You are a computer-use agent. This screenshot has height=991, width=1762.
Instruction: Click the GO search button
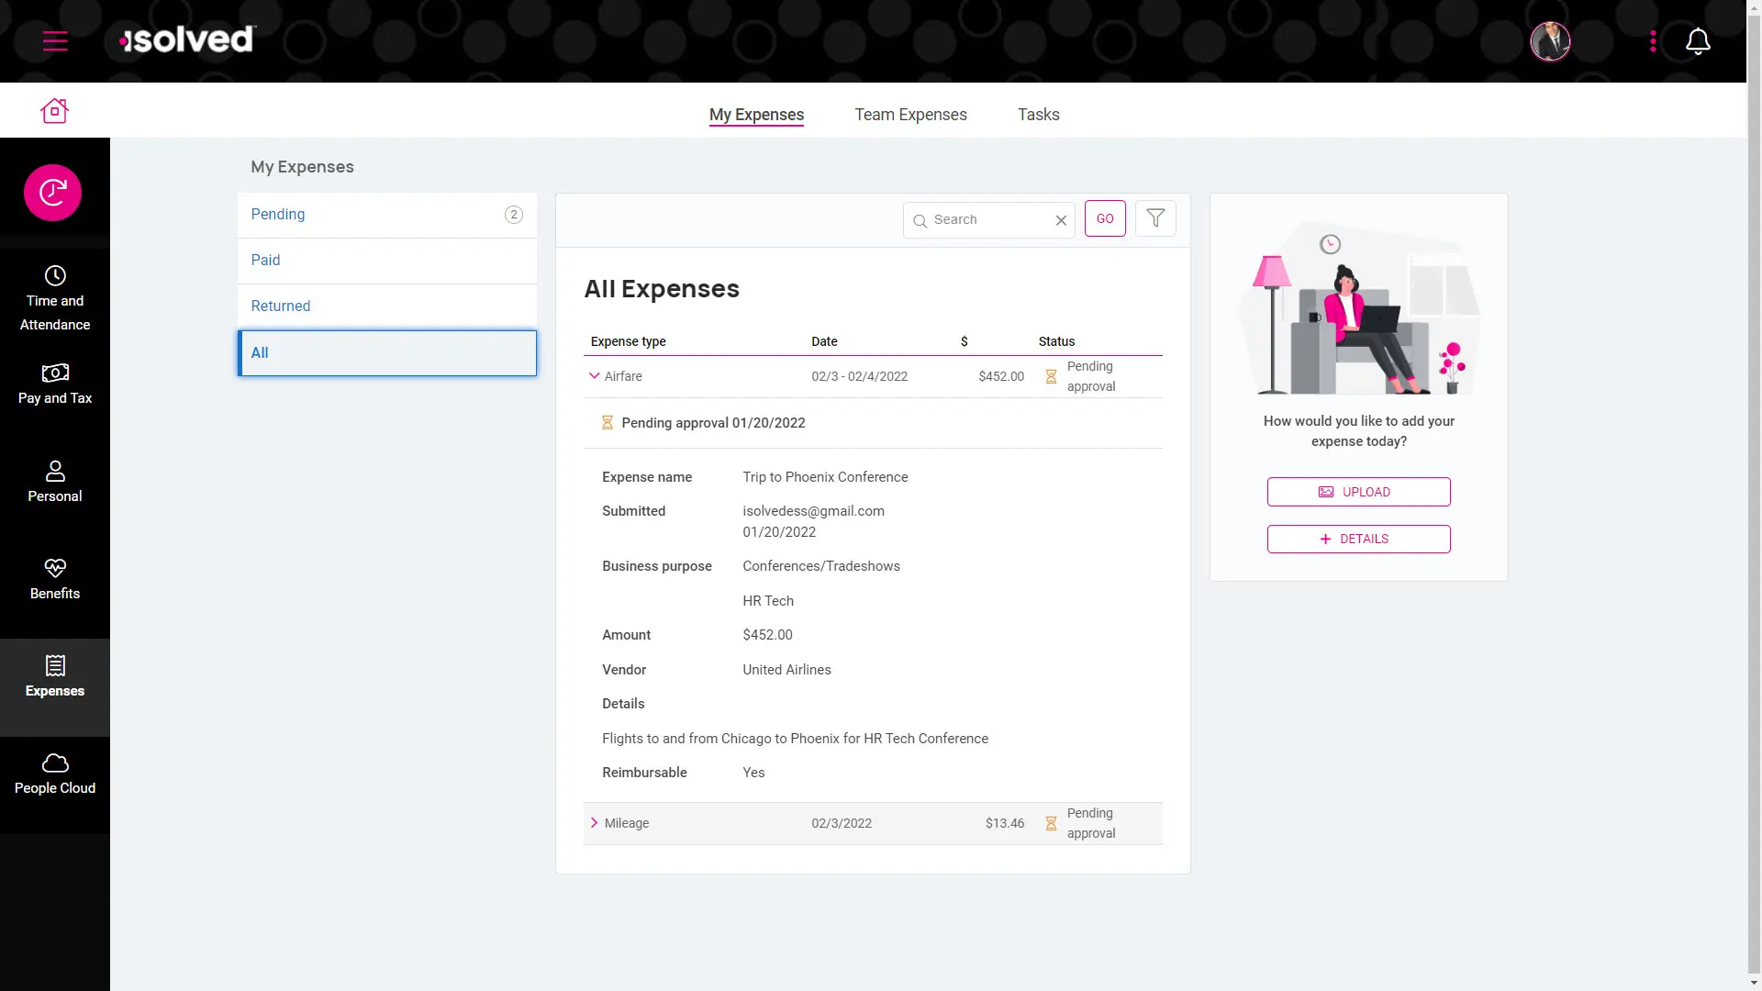[1105, 218]
